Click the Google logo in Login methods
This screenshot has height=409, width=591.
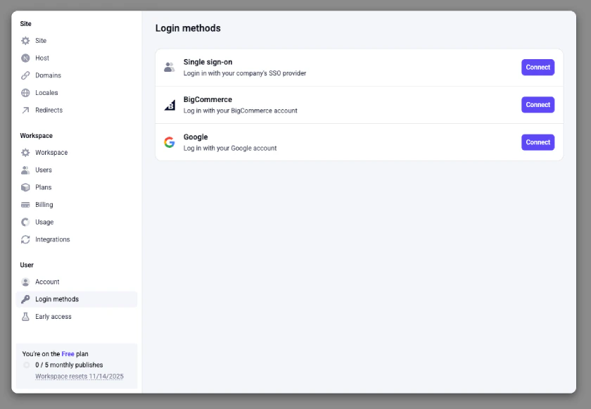(169, 141)
